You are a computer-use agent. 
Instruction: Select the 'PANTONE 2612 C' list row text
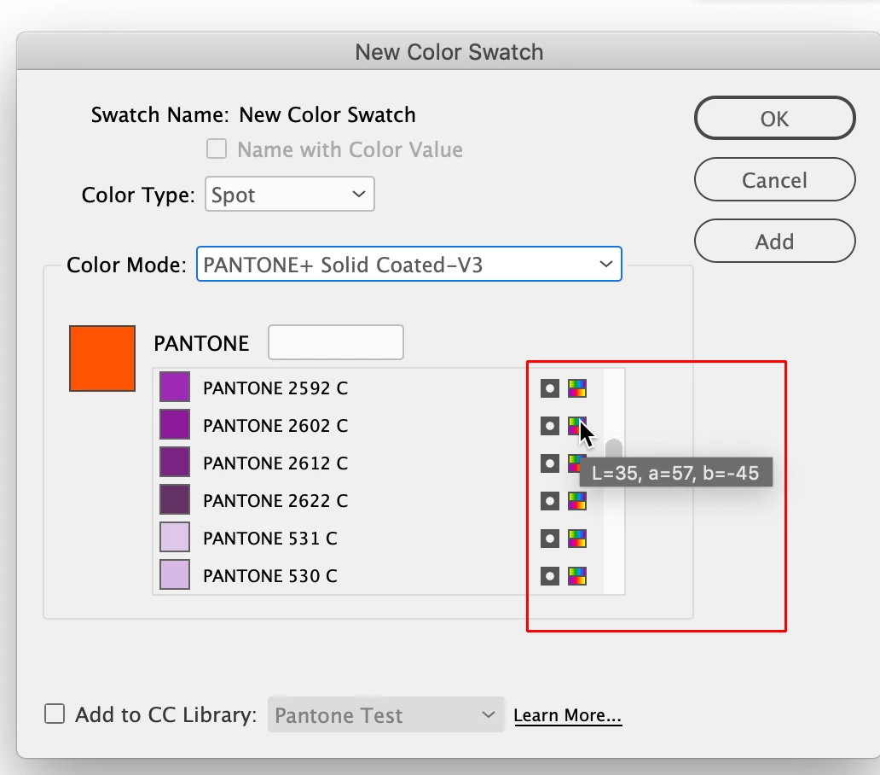tap(275, 463)
